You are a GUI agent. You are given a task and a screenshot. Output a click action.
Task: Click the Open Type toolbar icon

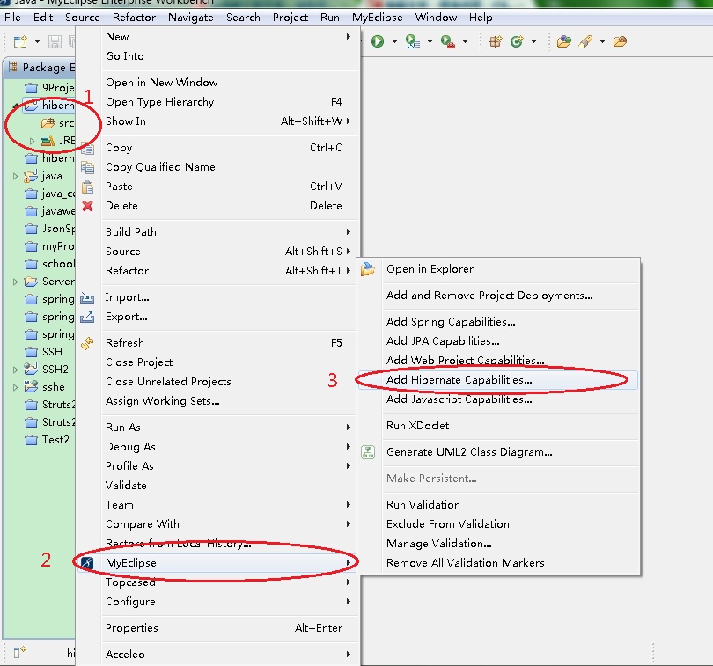pyautogui.click(x=564, y=41)
